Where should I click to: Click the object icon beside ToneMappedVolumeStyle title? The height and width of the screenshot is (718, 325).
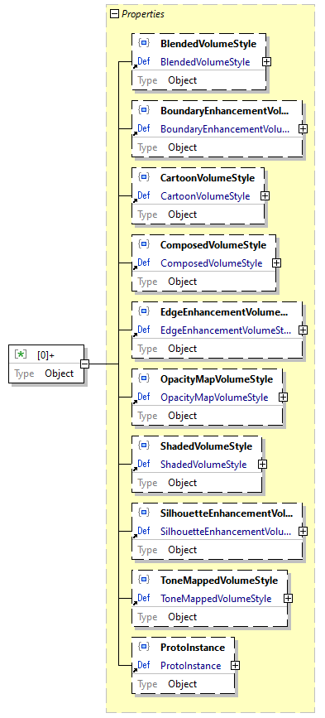[x=144, y=581]
